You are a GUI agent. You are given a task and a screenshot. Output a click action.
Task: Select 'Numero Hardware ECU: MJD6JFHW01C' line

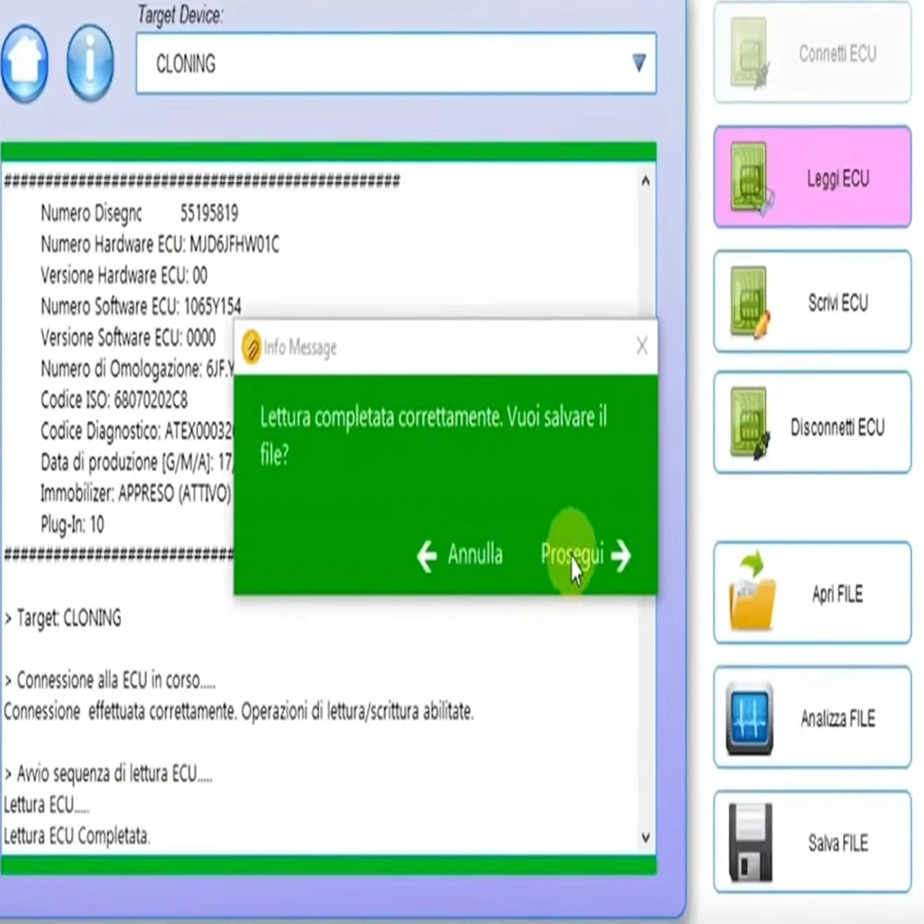coord(160,244)
